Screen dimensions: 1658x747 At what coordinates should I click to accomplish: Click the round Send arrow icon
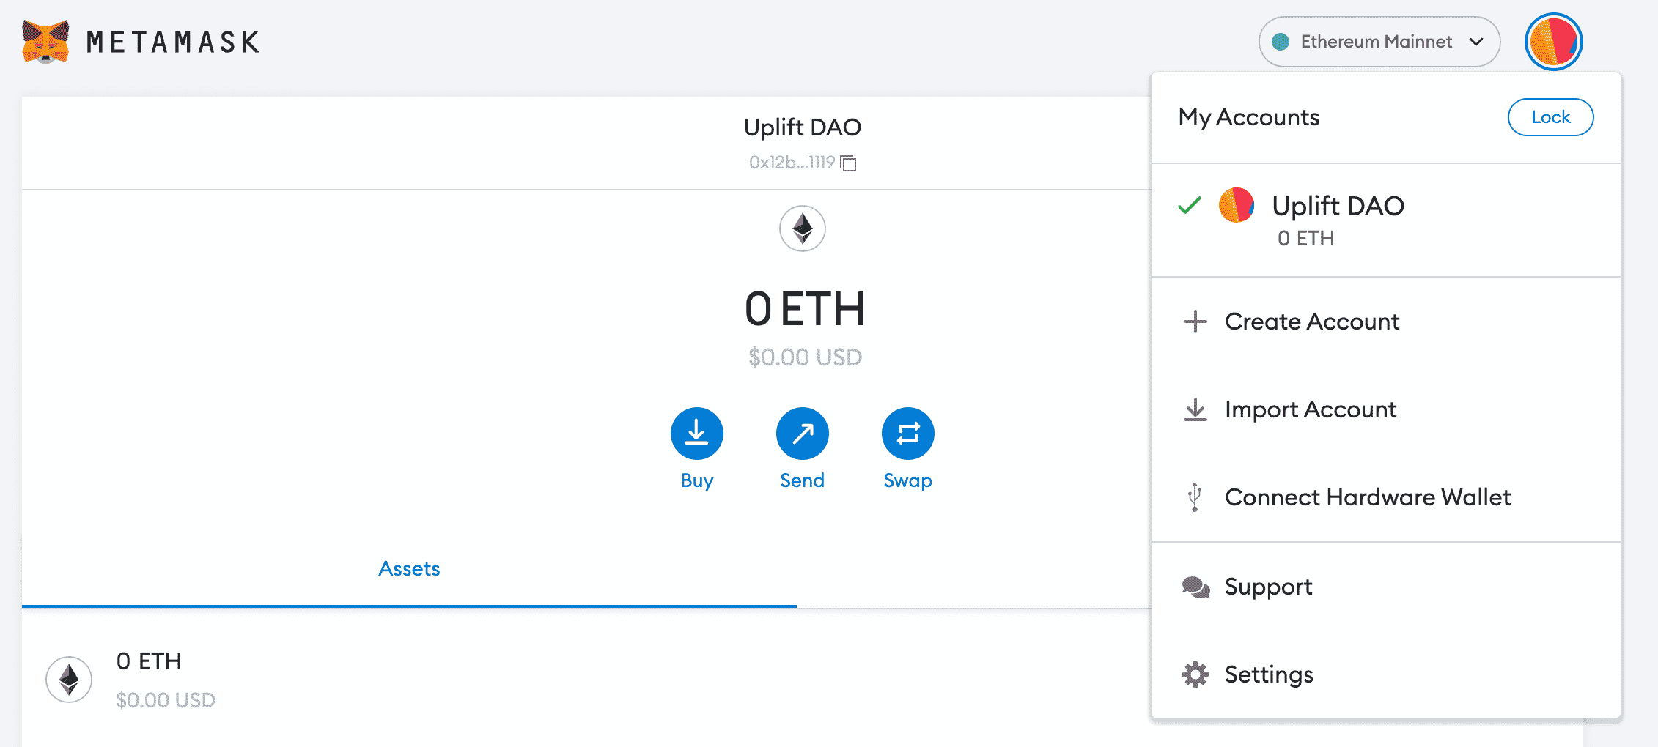pos(803,434)
